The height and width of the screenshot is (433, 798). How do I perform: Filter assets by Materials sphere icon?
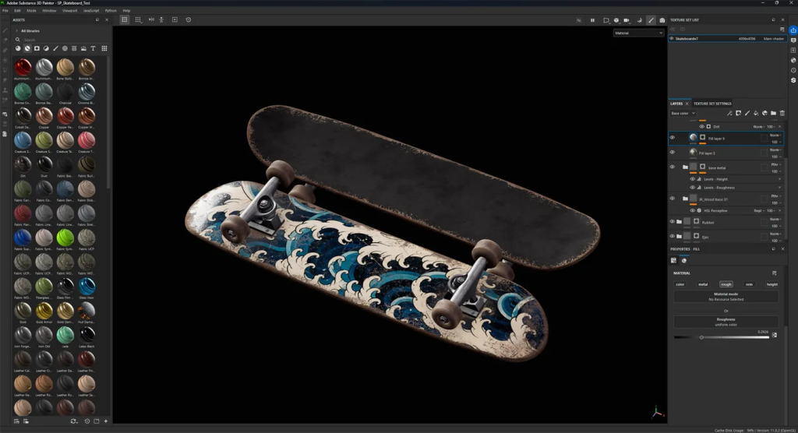pyautogui.click(x=18, y=48)
